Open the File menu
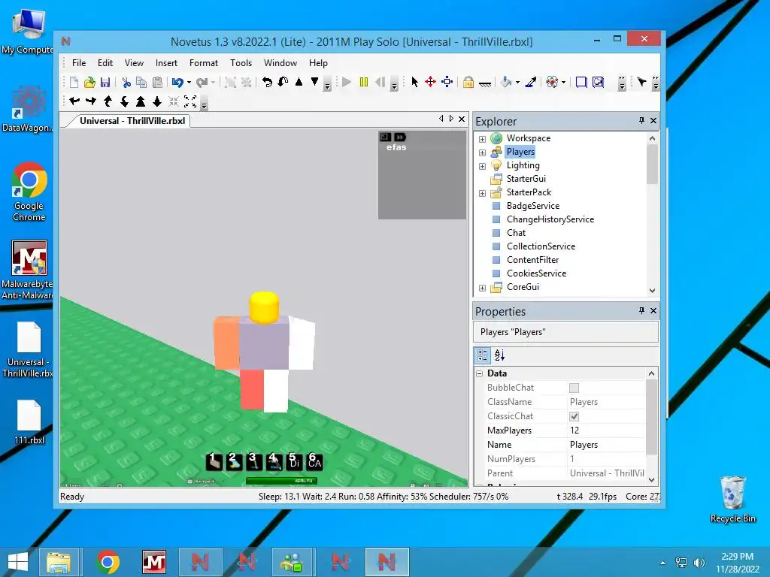This screenshot has height=577, width=770. [78, 63]
